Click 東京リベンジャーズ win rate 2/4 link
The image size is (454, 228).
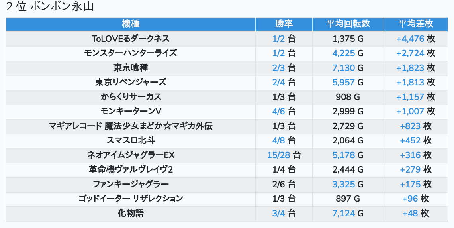pos(279,82)
